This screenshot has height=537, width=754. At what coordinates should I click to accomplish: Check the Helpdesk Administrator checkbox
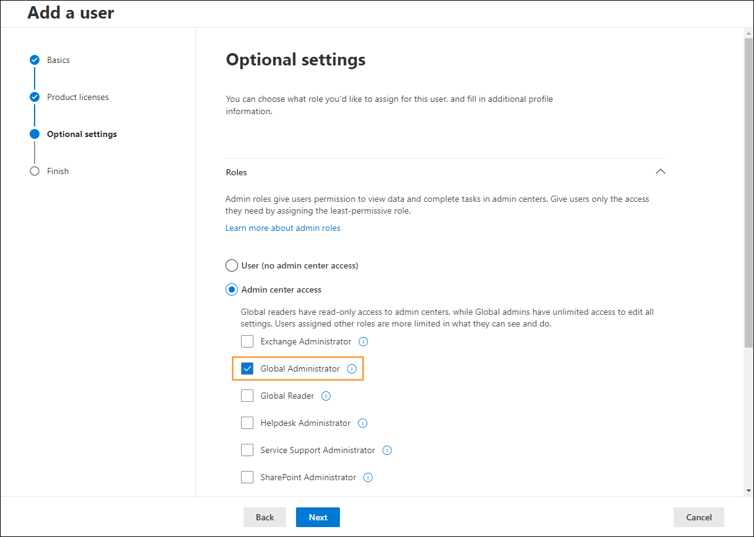click(247, 423)
